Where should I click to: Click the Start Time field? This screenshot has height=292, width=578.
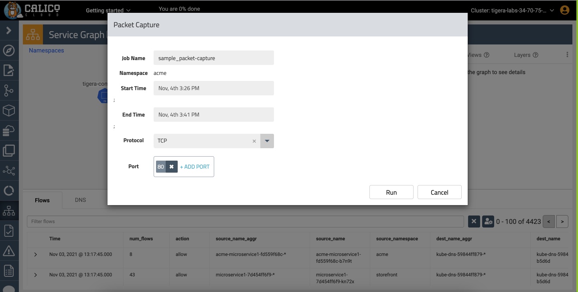(x=214, y=88)
